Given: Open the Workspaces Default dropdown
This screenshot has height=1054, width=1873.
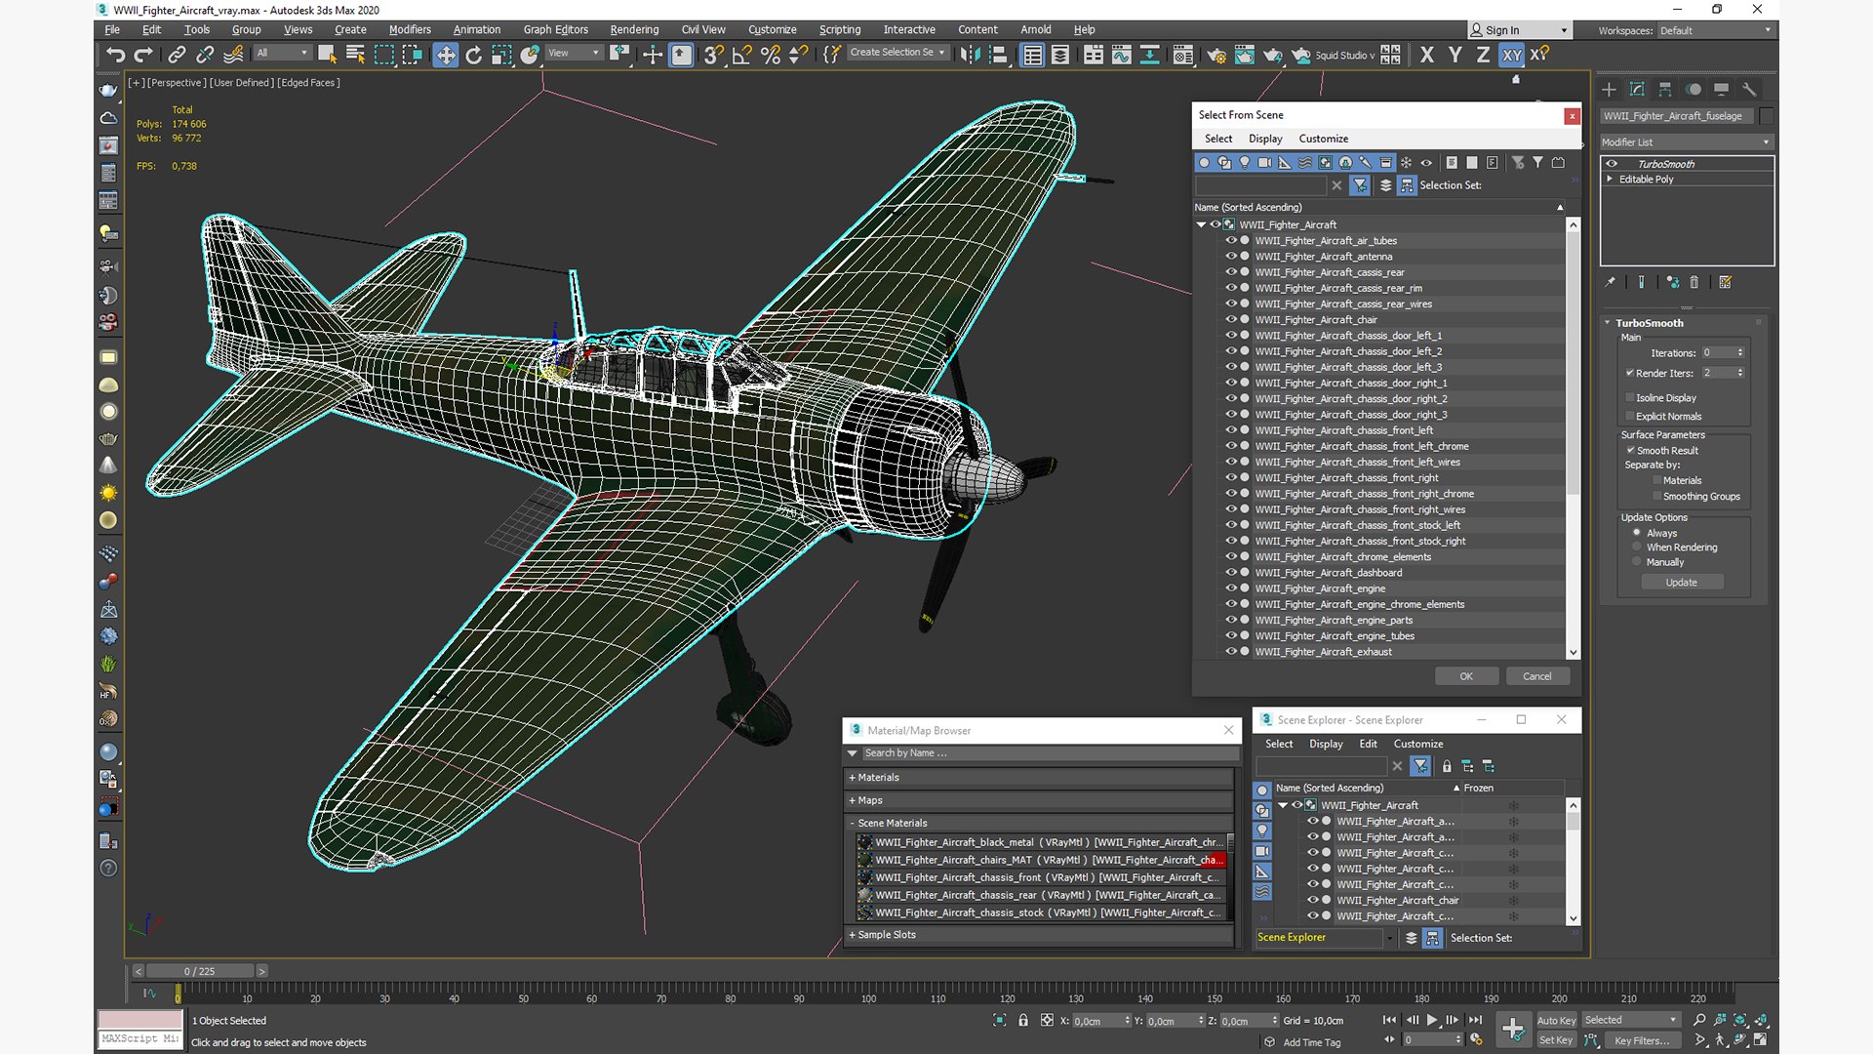Looking at the screenshot, I should pyautogui.click(x=1716, y=30).
